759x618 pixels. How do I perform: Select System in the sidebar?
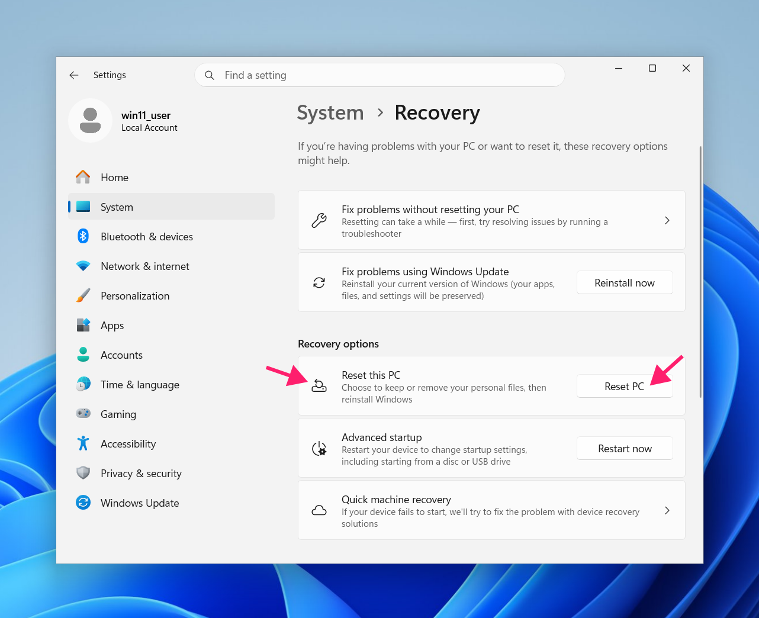(171, 207)
